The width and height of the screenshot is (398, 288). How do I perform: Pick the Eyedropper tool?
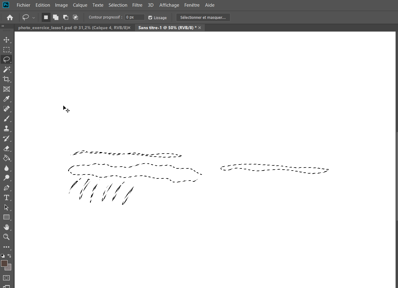point(6,99)
